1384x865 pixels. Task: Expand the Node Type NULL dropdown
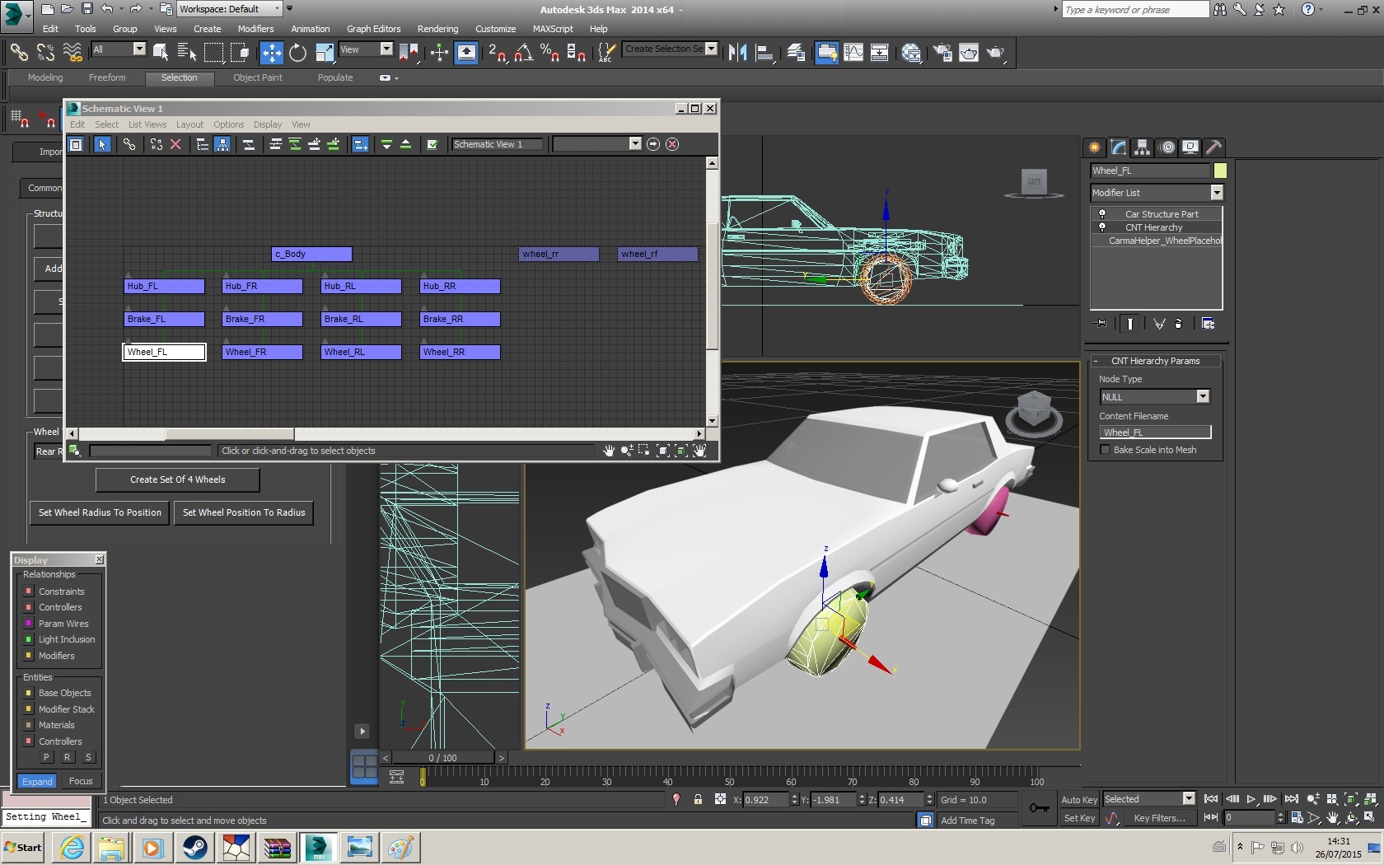1202,397
